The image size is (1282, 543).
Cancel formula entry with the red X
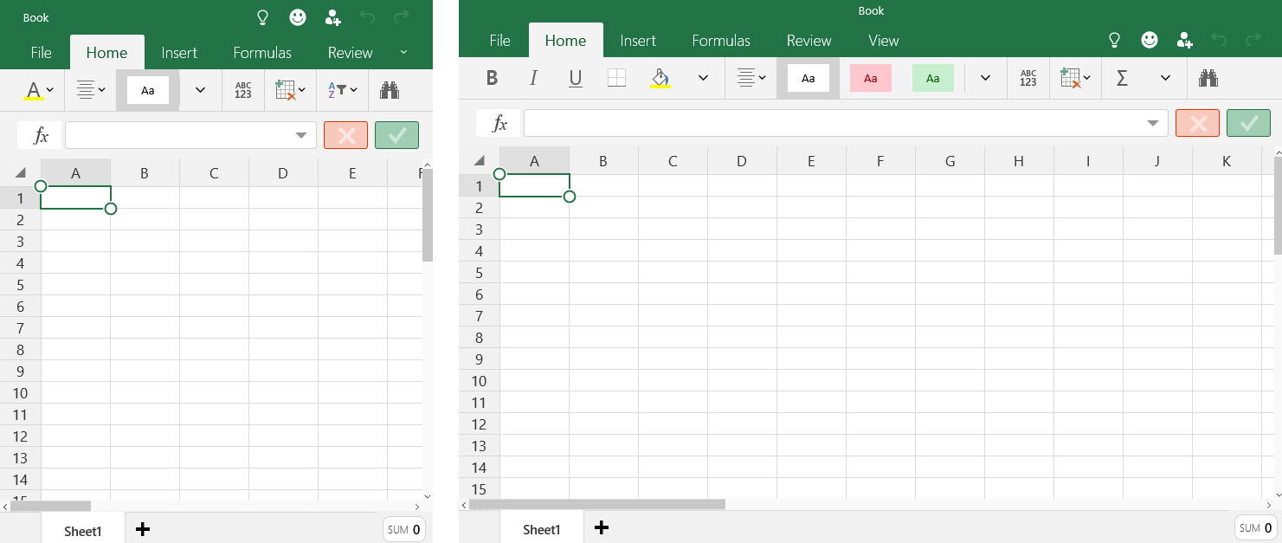click(x=1197, y=123)
